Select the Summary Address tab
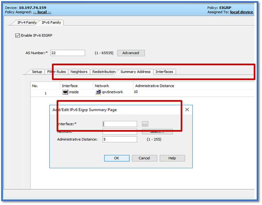Image resolution: width=262 pixels, height=205 pixels. (x=136, y=72)
